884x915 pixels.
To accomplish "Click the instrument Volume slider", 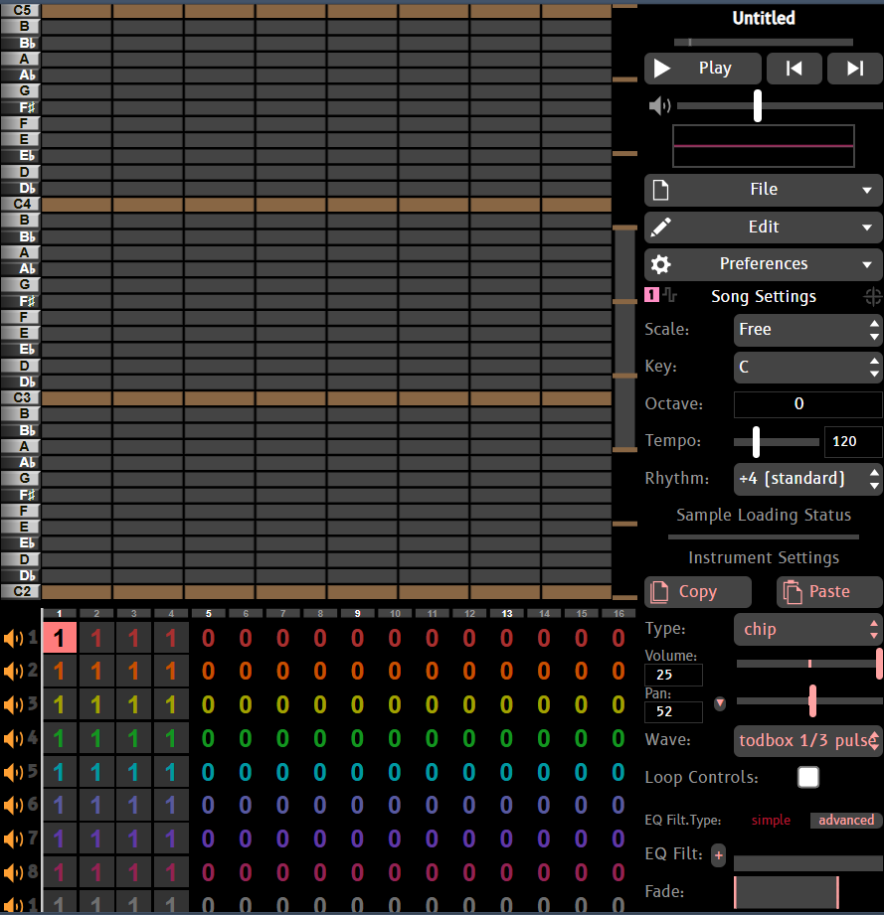I will [809, 664].
